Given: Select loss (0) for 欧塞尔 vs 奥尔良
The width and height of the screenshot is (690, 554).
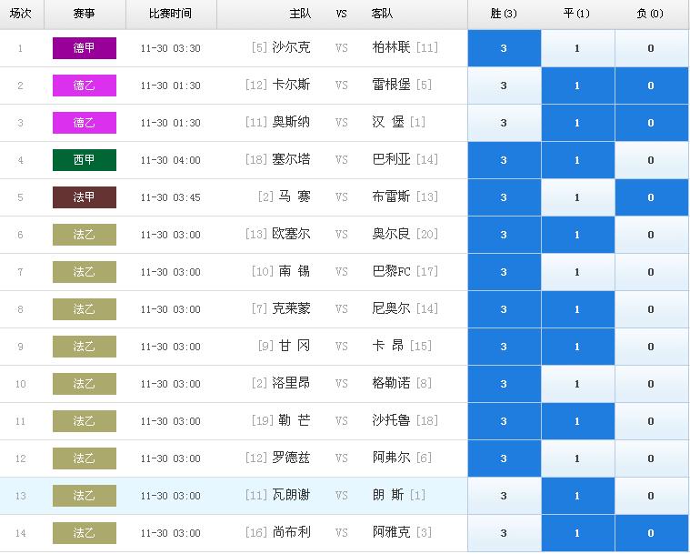Looking at the screenshot, I should tap(651, 235).
